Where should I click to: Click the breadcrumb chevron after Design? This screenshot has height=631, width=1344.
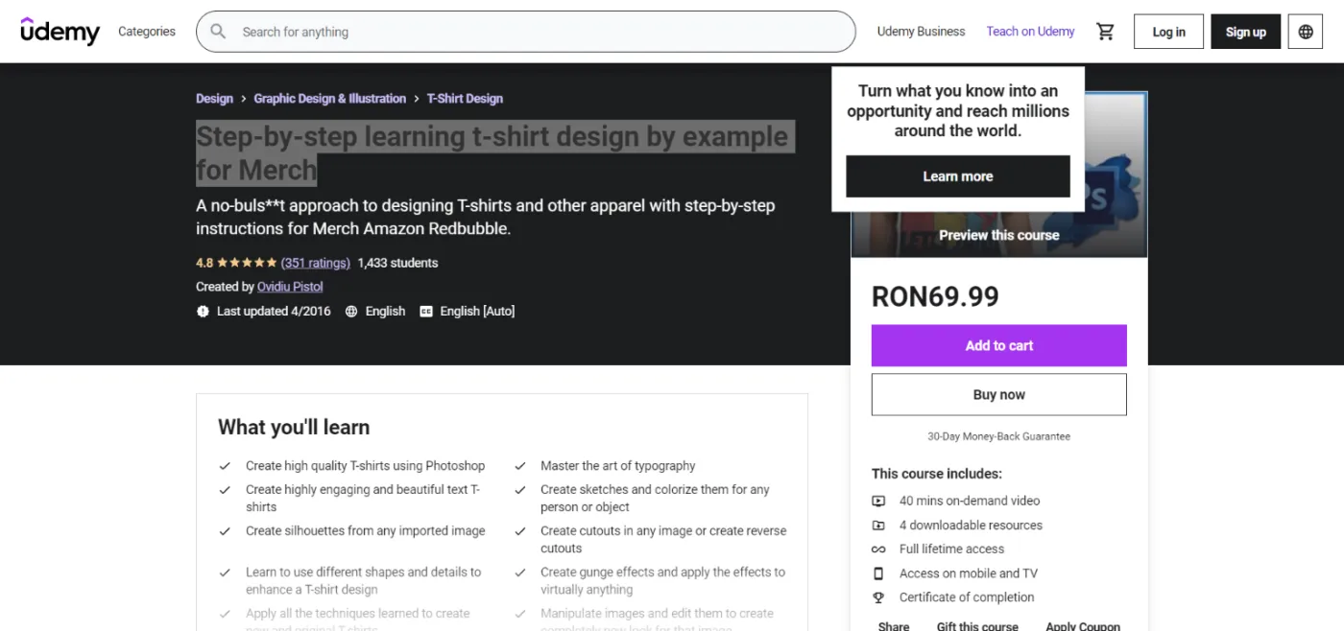(x=244, y=99)
